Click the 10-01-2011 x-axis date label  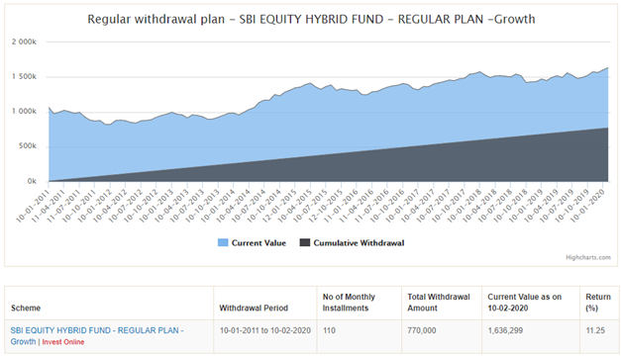click(34, 205)
